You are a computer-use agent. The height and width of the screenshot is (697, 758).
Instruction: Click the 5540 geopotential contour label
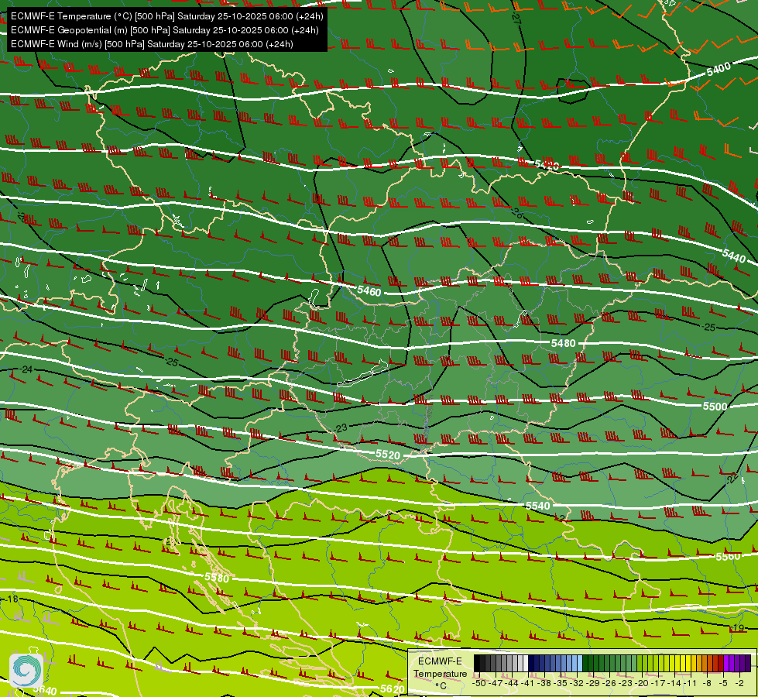coord(537,506)
